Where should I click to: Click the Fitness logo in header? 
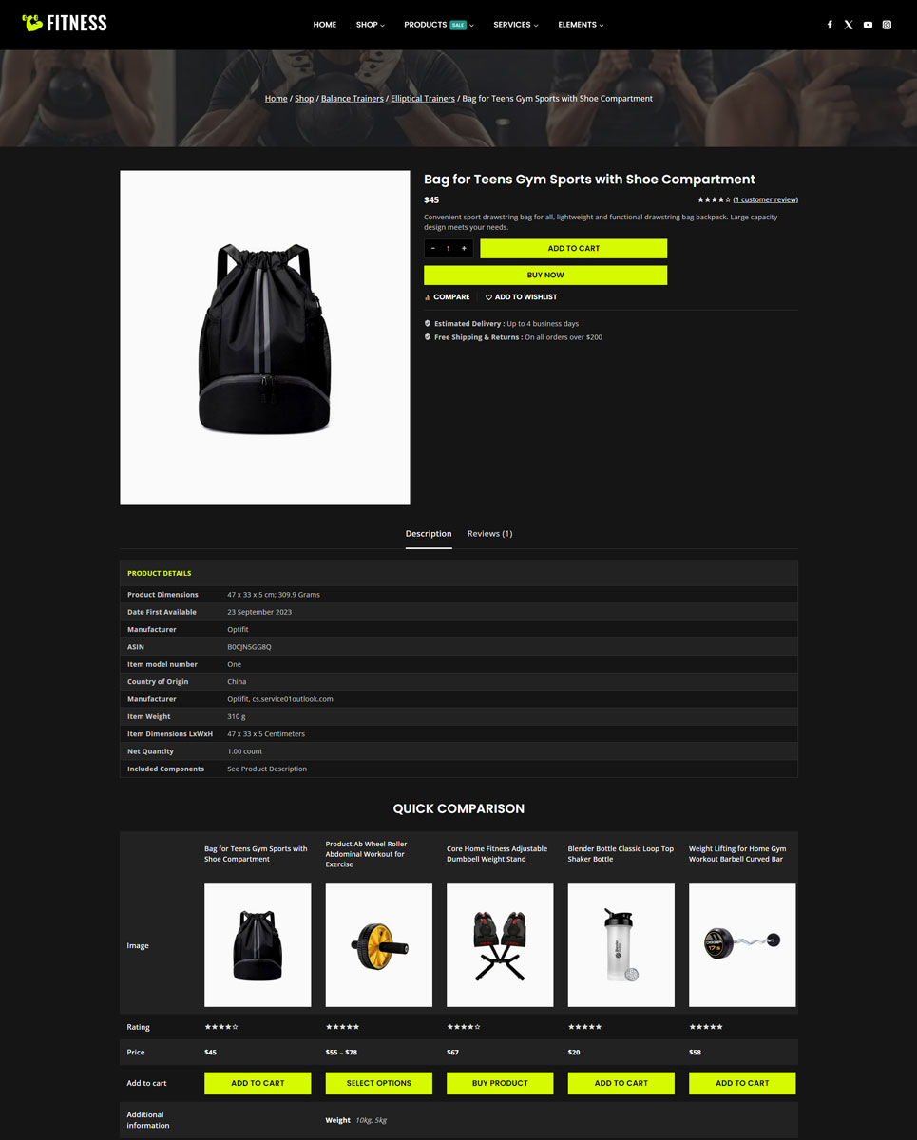coord(65,23)
